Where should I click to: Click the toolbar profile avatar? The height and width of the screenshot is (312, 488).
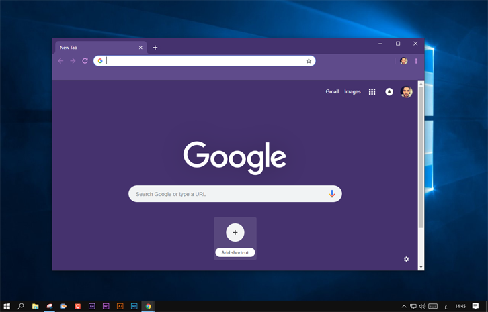(x=404, y=61)
